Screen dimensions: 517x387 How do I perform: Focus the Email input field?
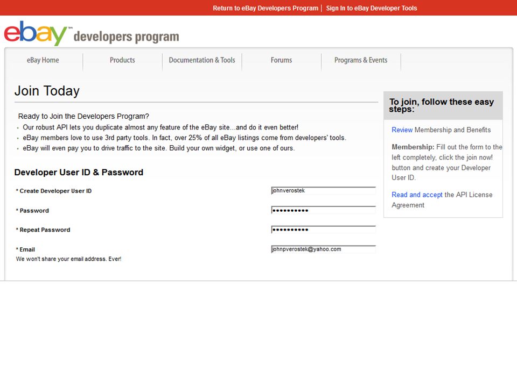point(323,249)
